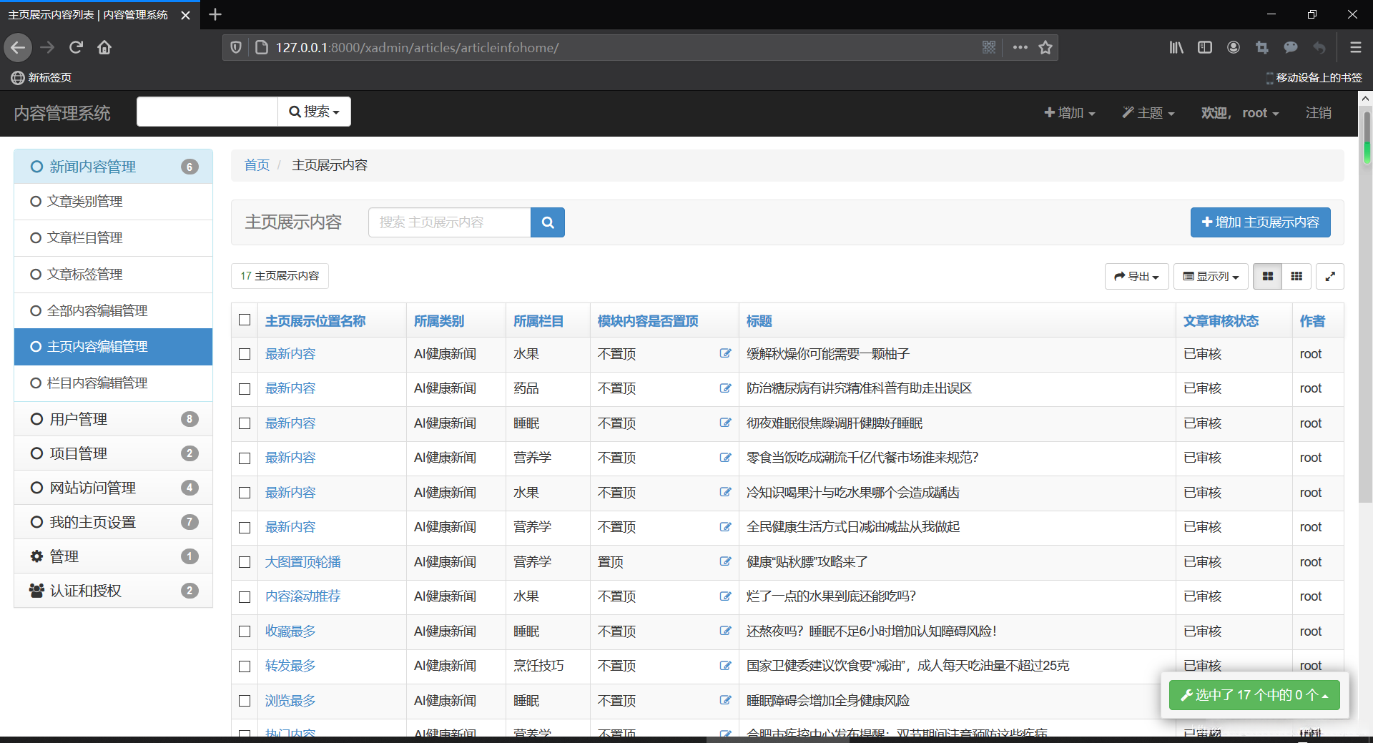
Task: Toggle the select-all checkbox in table header
Action: pos(245,320)
